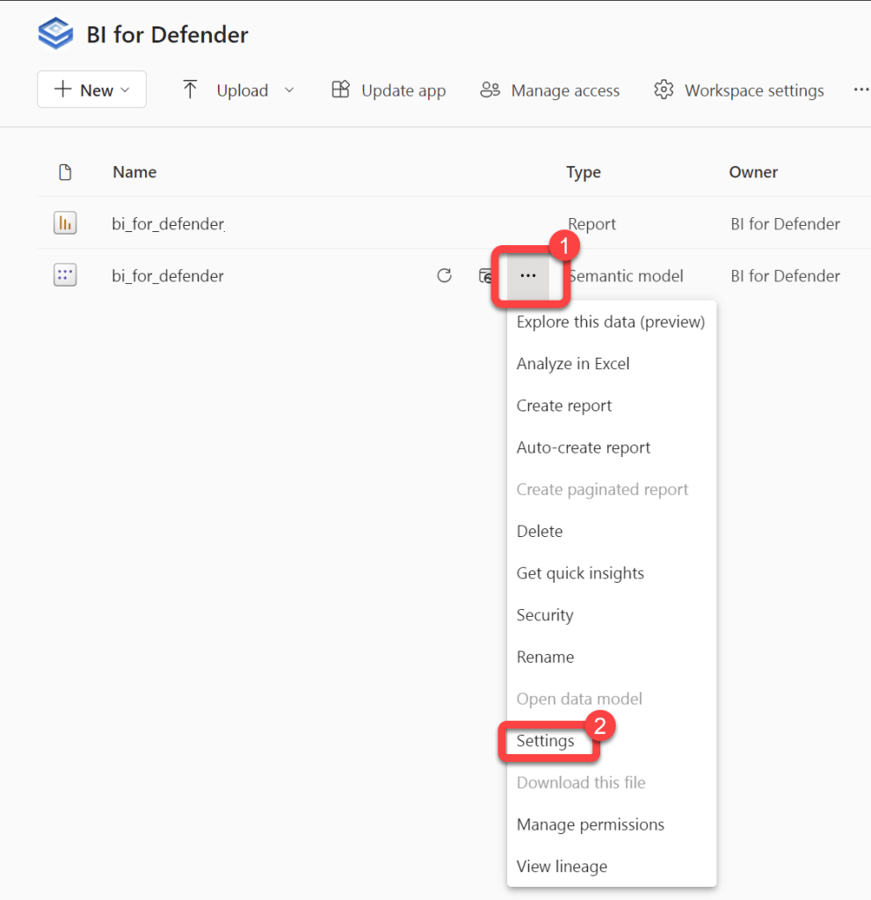Select Explore this data (preview)

(x=610, y=322)
